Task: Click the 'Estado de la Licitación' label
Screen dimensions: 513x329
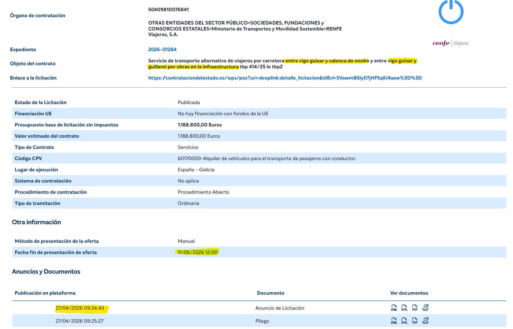Action: 41,103
